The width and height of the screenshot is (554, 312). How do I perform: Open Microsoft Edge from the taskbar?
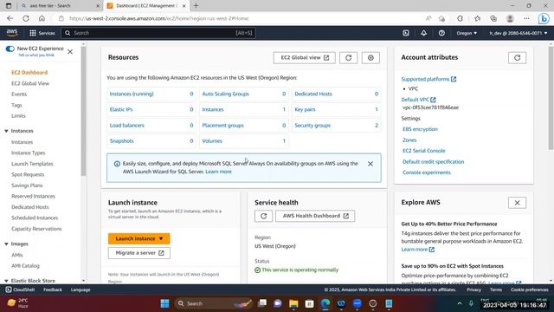325,303
